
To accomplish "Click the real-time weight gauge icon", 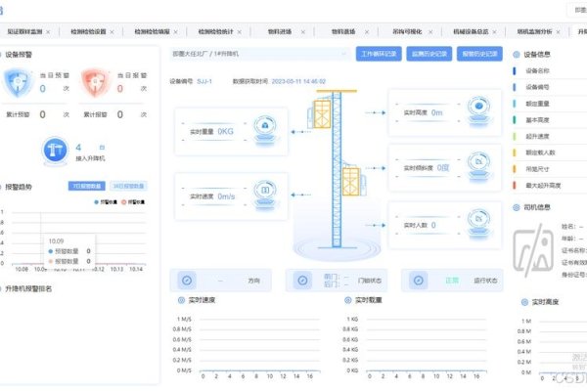I will point(265,129).
